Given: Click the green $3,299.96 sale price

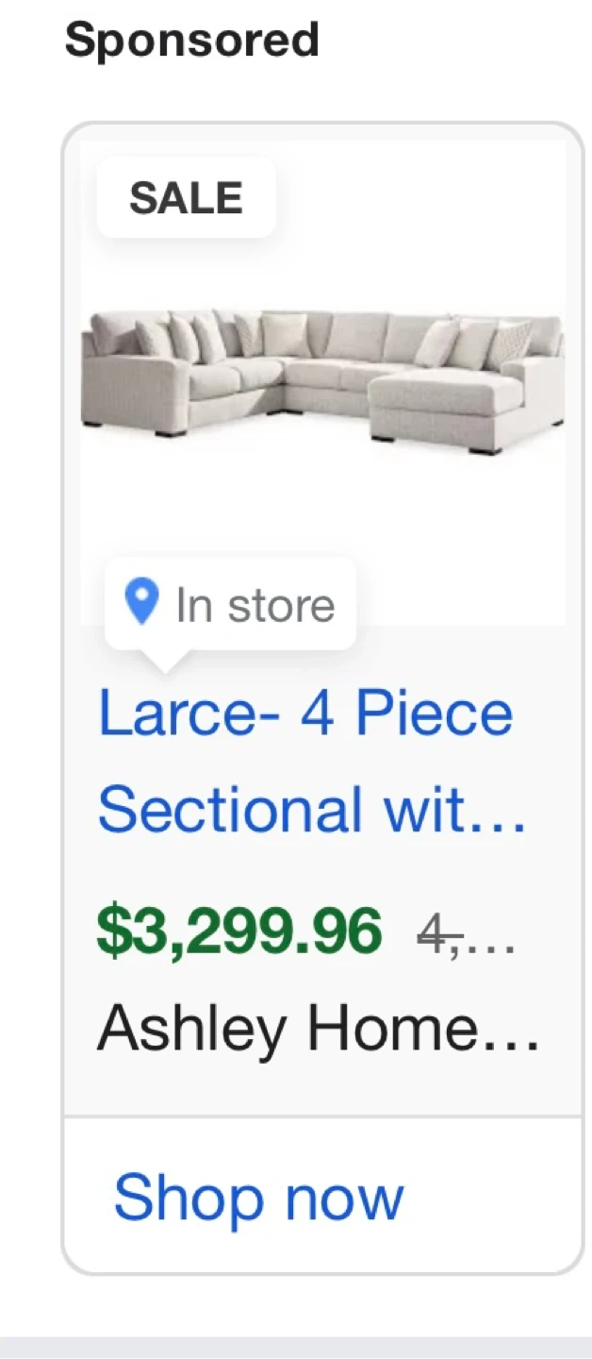Looking at the screenshot, I should (240, 931).
